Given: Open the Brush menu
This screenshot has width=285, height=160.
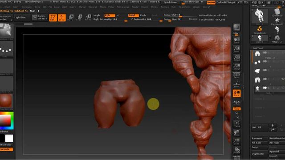Looking at the screenshot, I should (x=7, y=7).
